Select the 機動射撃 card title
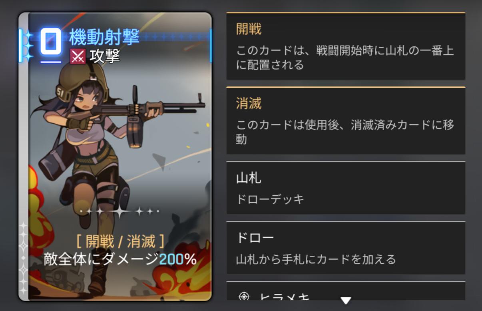Screen dimensions: 482x311 coord(104,37)
